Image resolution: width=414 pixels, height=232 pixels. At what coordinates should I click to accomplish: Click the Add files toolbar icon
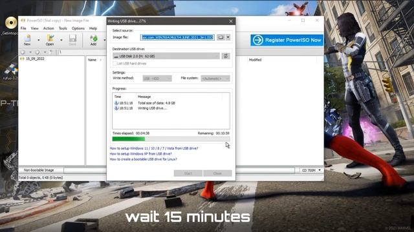[x=93, y=40]
